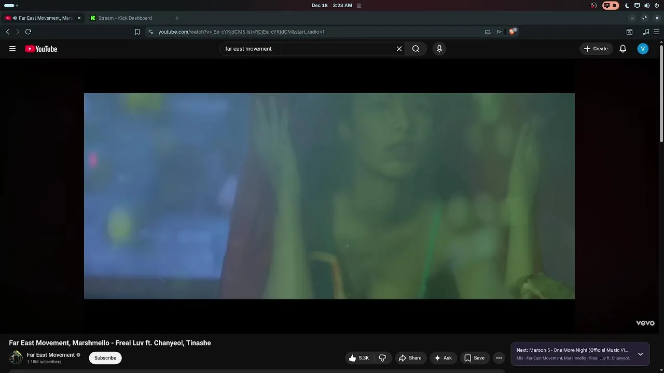Image resolution: width=664 pixels, height=373 pixels.
Task: View site information icon in address bar
Action: coord(150,32)
